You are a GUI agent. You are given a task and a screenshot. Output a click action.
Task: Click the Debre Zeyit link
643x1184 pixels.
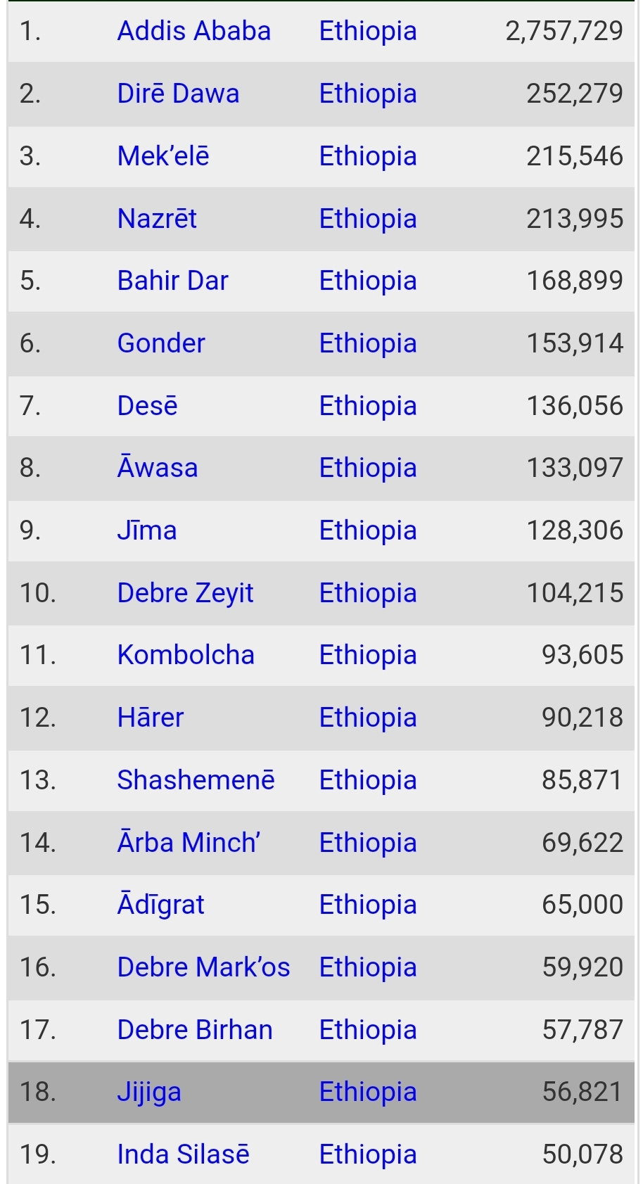click(x=185, y=593)
